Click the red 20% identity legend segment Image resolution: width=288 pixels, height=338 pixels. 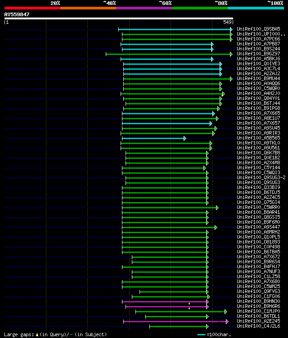(x=32, y=8)
